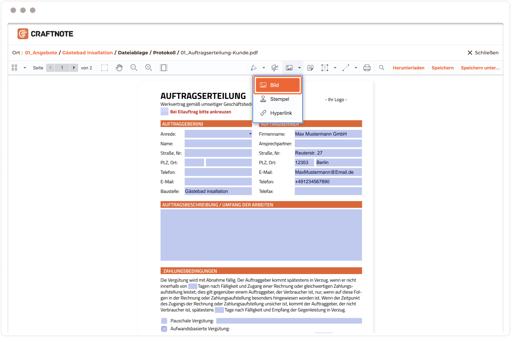Screen dimensions: 511x337
Task: Click the '- Ihr Logo -' placeholder
Action: [336, 100]
